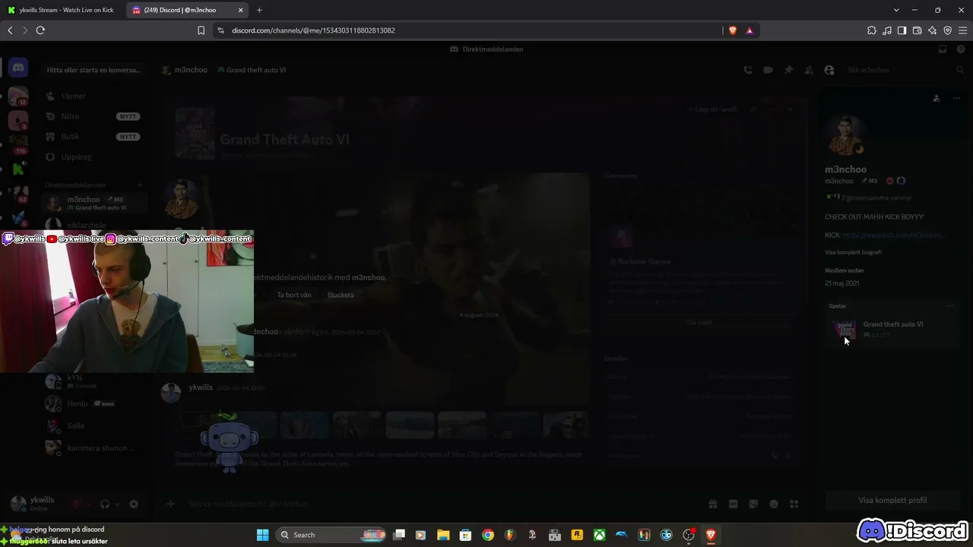
Task: Open the kammera shunon direct message
Action: pos(93,447)
